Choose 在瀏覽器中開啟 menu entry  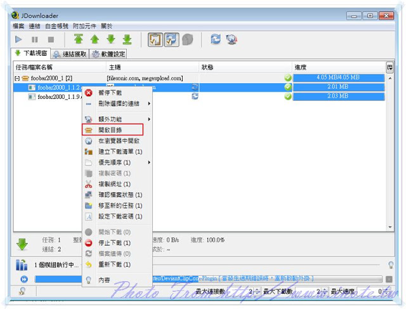click(x=117, y=141)
